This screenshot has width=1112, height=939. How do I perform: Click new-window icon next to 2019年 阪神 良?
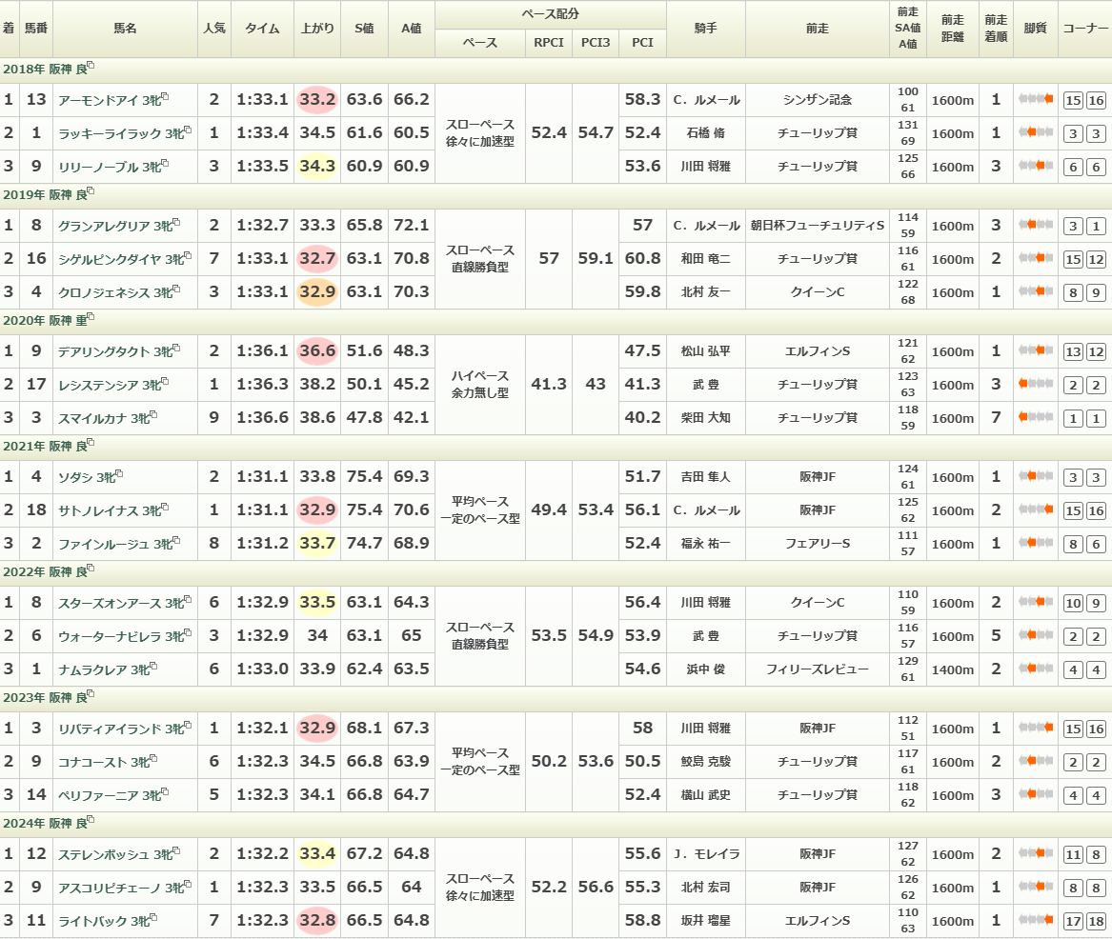91,191
